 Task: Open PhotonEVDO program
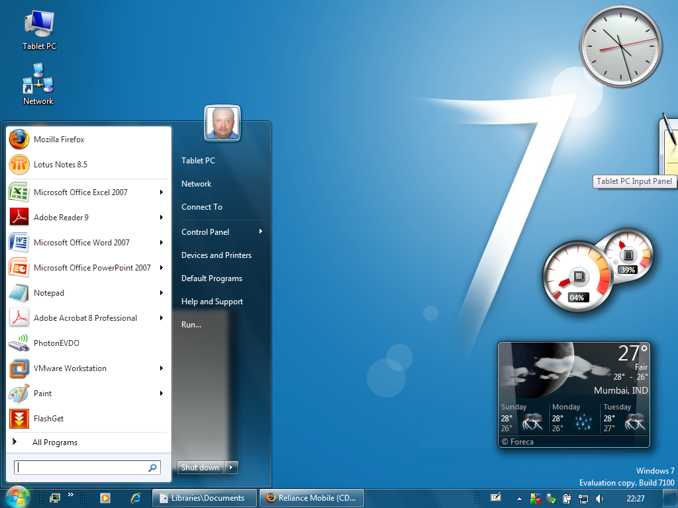[x=56, y=343]
